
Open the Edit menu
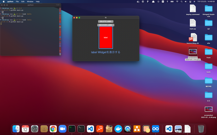[x=23, y=2]
